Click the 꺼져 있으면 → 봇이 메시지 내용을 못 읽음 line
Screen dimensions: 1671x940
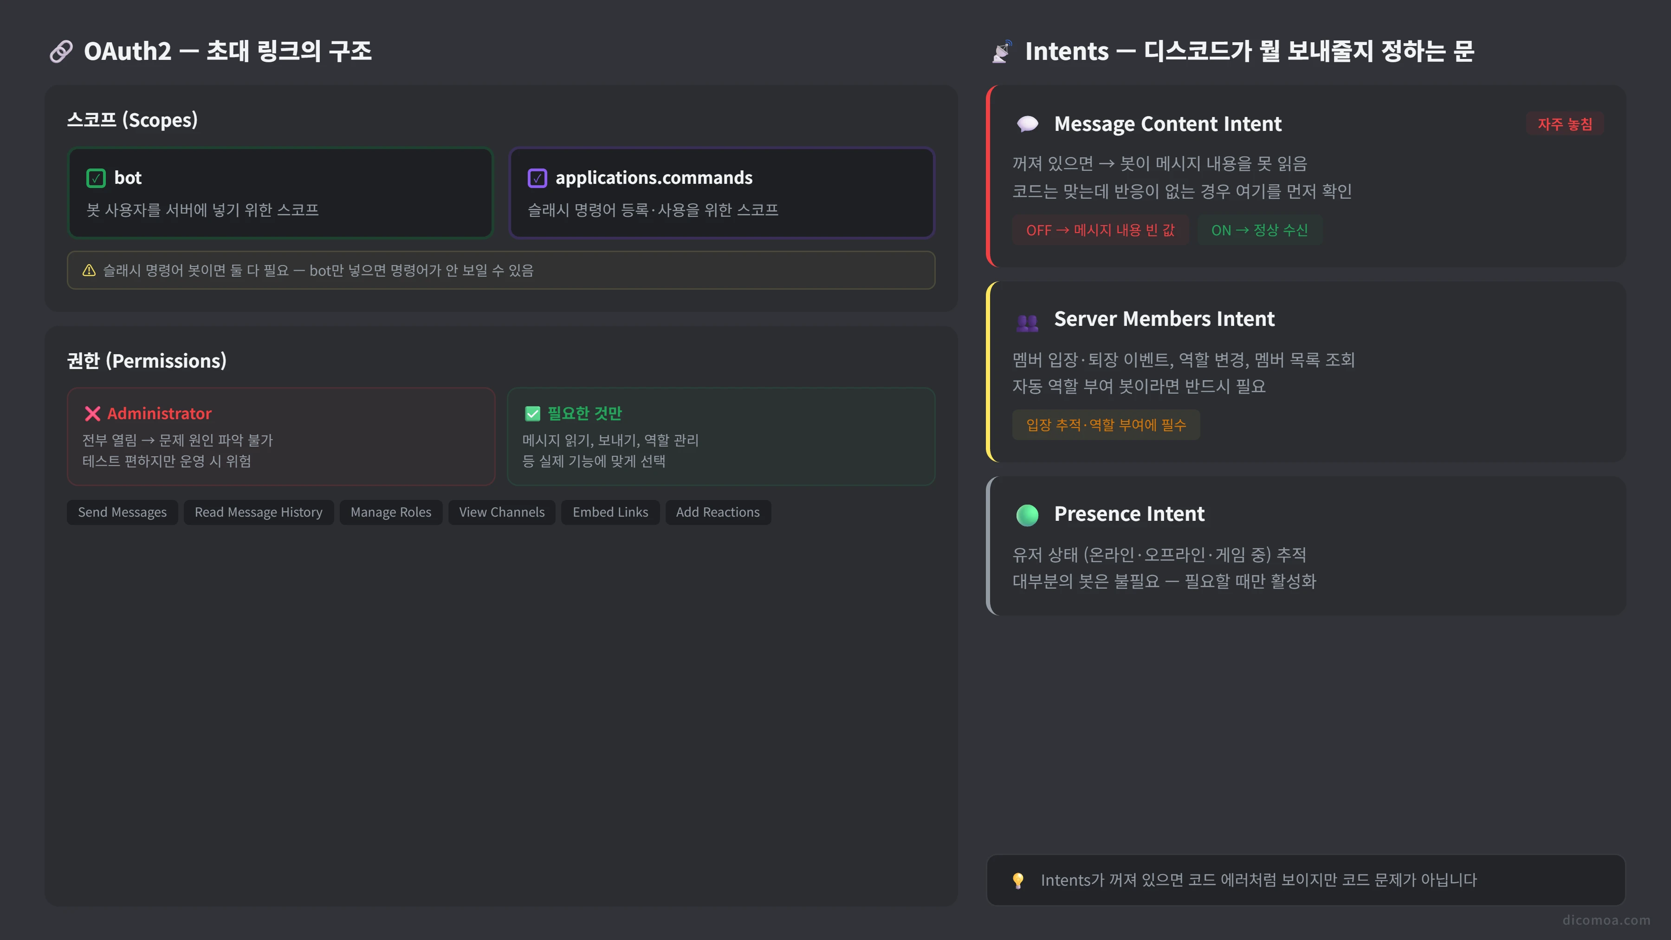pos(1159,163)
